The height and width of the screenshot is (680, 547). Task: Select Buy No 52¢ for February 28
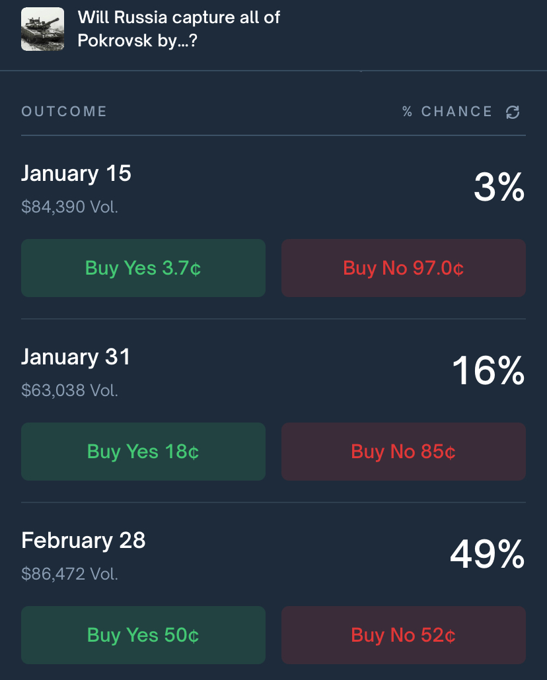[x=404, y=635]
